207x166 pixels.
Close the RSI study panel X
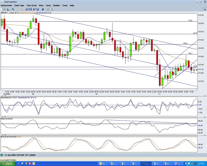205,117
